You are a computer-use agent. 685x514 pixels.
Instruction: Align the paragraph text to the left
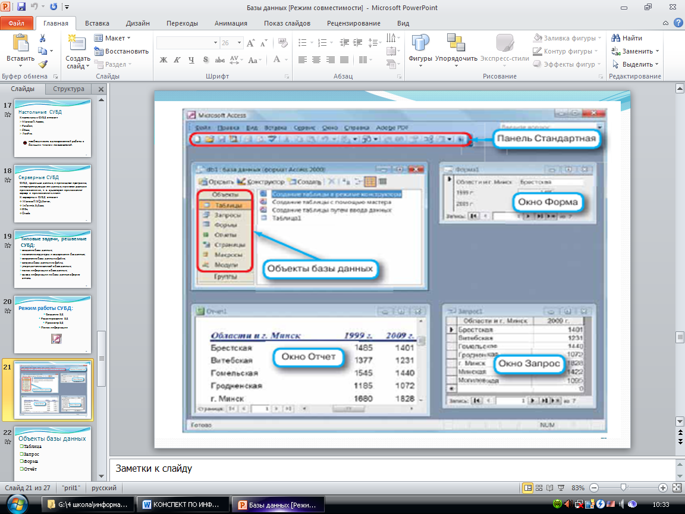pos(302,60)
